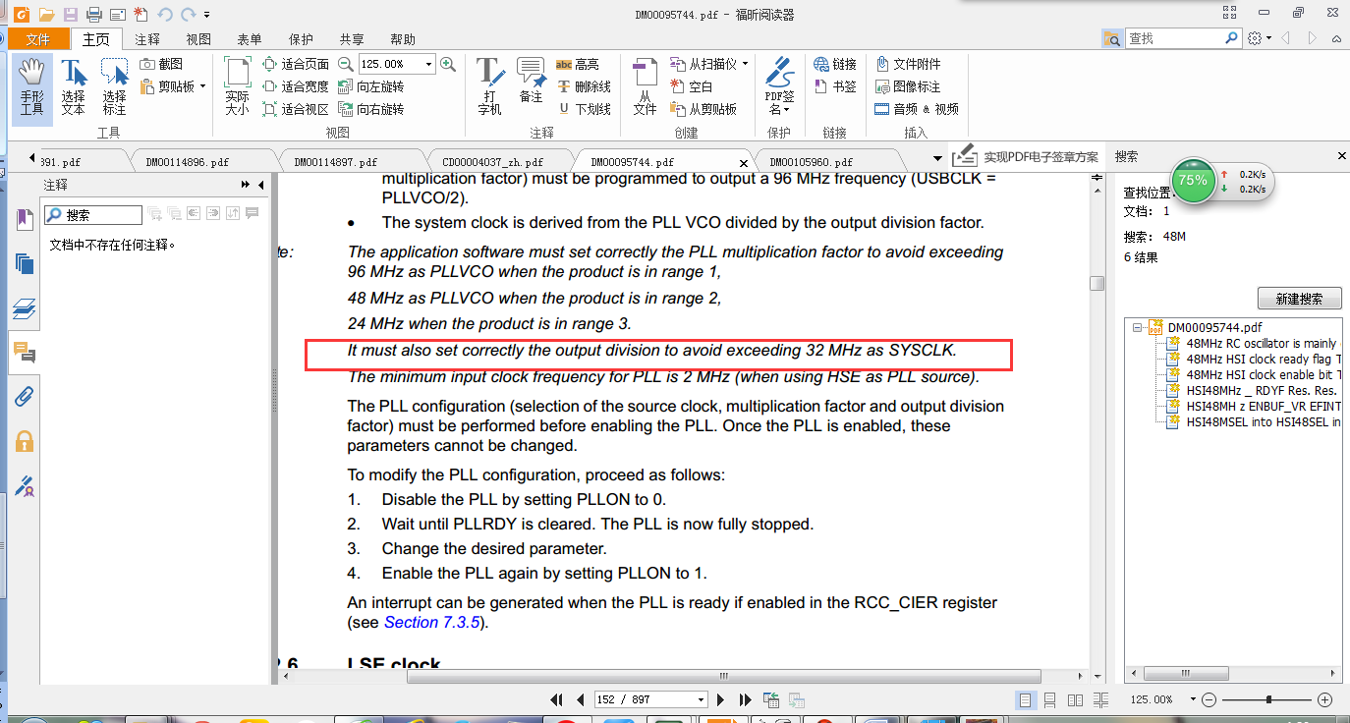Jump to the last page in status bar
This screenshot has height=723, width=1350.
click(745, 699)
